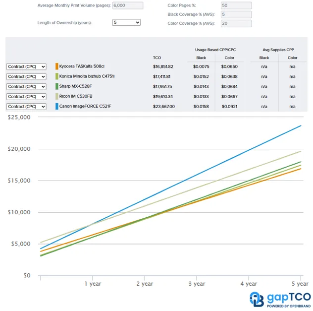The height and width of the screenshot is (311, 313).
Task: Click the orange Kyocera TASKalfa color swatch
Action: pyautogui.click(x=57, y=66)
